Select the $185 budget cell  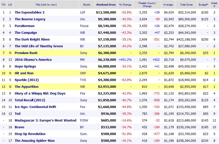click(x=205, y=127)
